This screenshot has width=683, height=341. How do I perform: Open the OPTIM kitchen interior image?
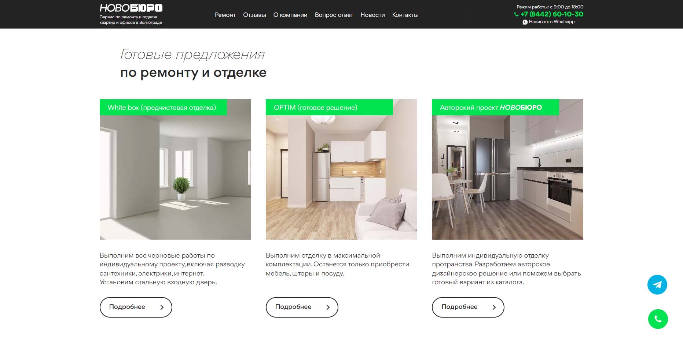click(341, 177)
